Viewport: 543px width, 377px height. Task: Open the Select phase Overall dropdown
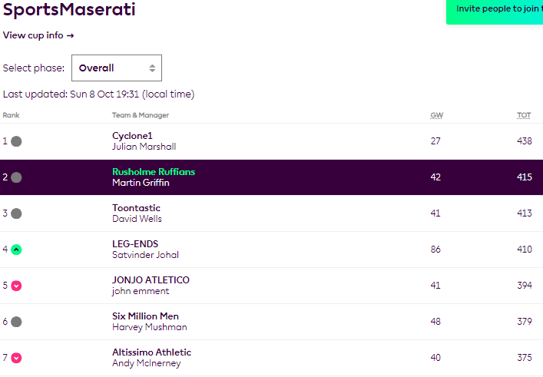click(x=117, y=68)
